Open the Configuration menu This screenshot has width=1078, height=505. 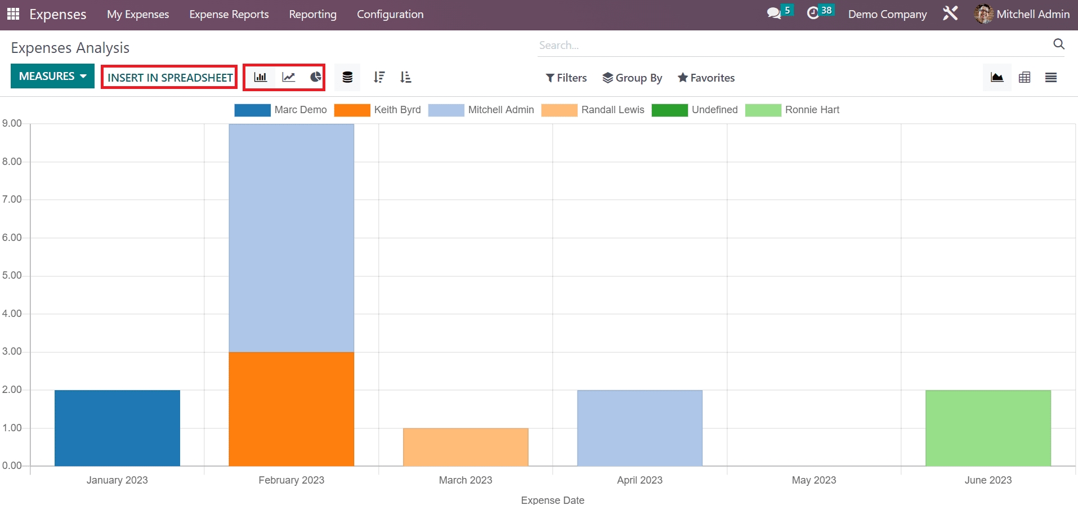tap(390, 14)
